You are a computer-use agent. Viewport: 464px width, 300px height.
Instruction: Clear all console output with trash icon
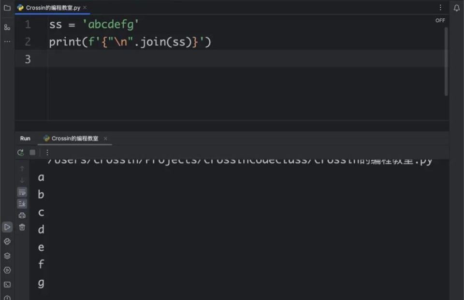22,227
